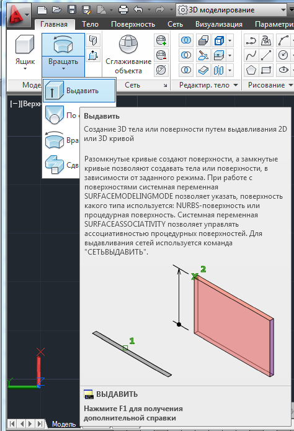The height and width of the screenshot is (431, 294).
Task: Click the Separate solids icon
Action: pos(219,70)
